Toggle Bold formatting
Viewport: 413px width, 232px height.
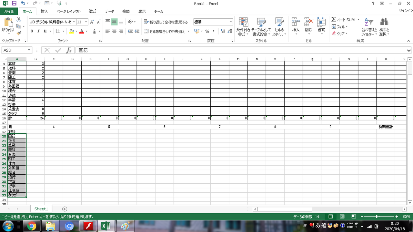32,31
